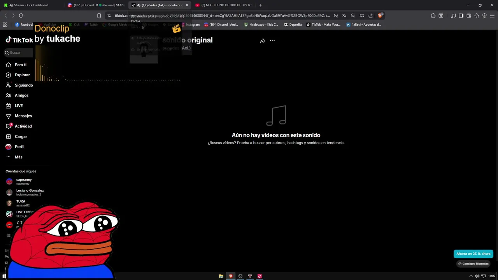Click the Consigue Monedas button

pos(473,264)
